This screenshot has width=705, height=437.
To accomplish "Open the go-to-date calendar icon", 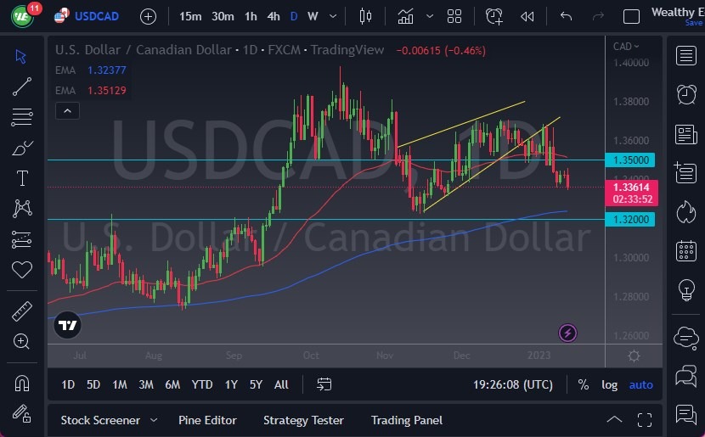I will (324, 384).
